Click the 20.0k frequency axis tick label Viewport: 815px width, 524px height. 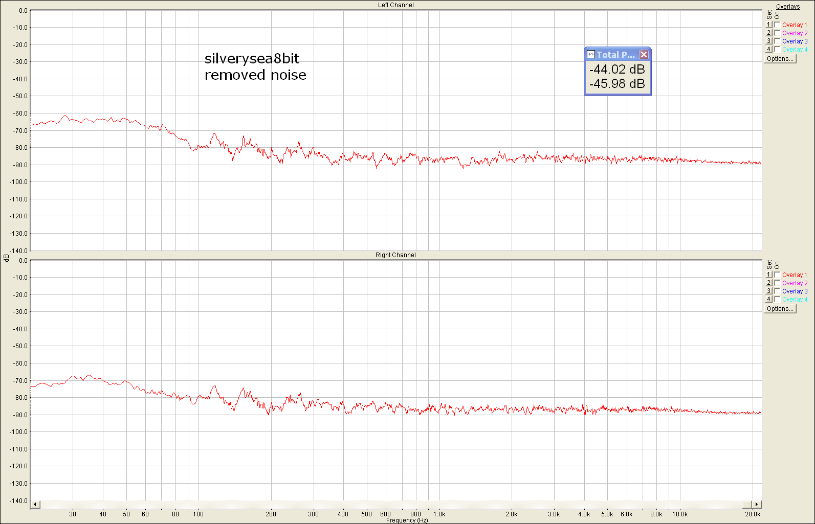click(753, 514)
